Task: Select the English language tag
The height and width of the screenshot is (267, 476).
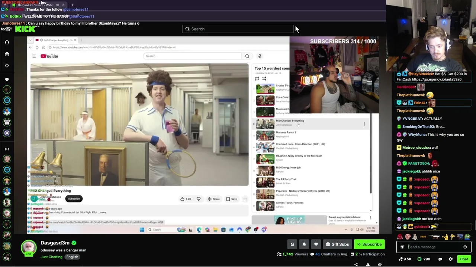Action: (72, 257)
